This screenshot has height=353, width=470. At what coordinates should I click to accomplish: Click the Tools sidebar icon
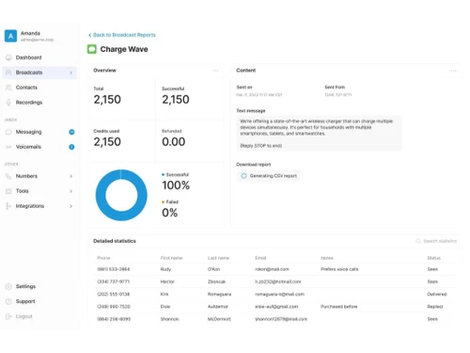click(8, 191)
